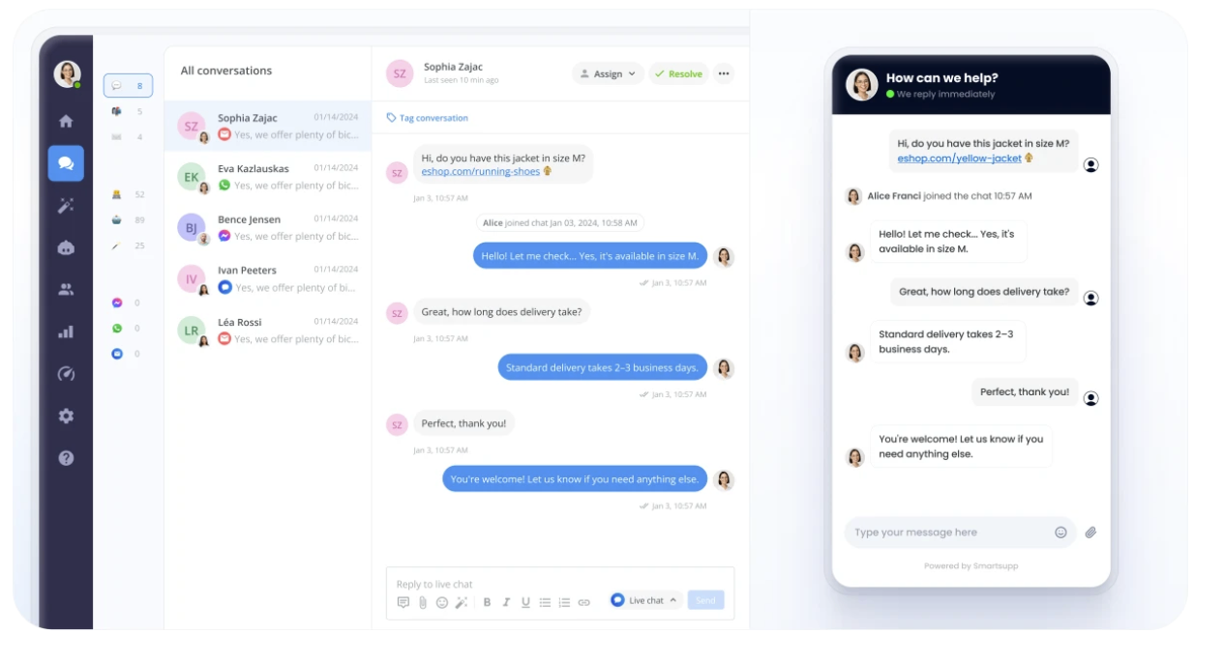
Task: Open the Home icon in the sidebar
Action: [66, 121]
